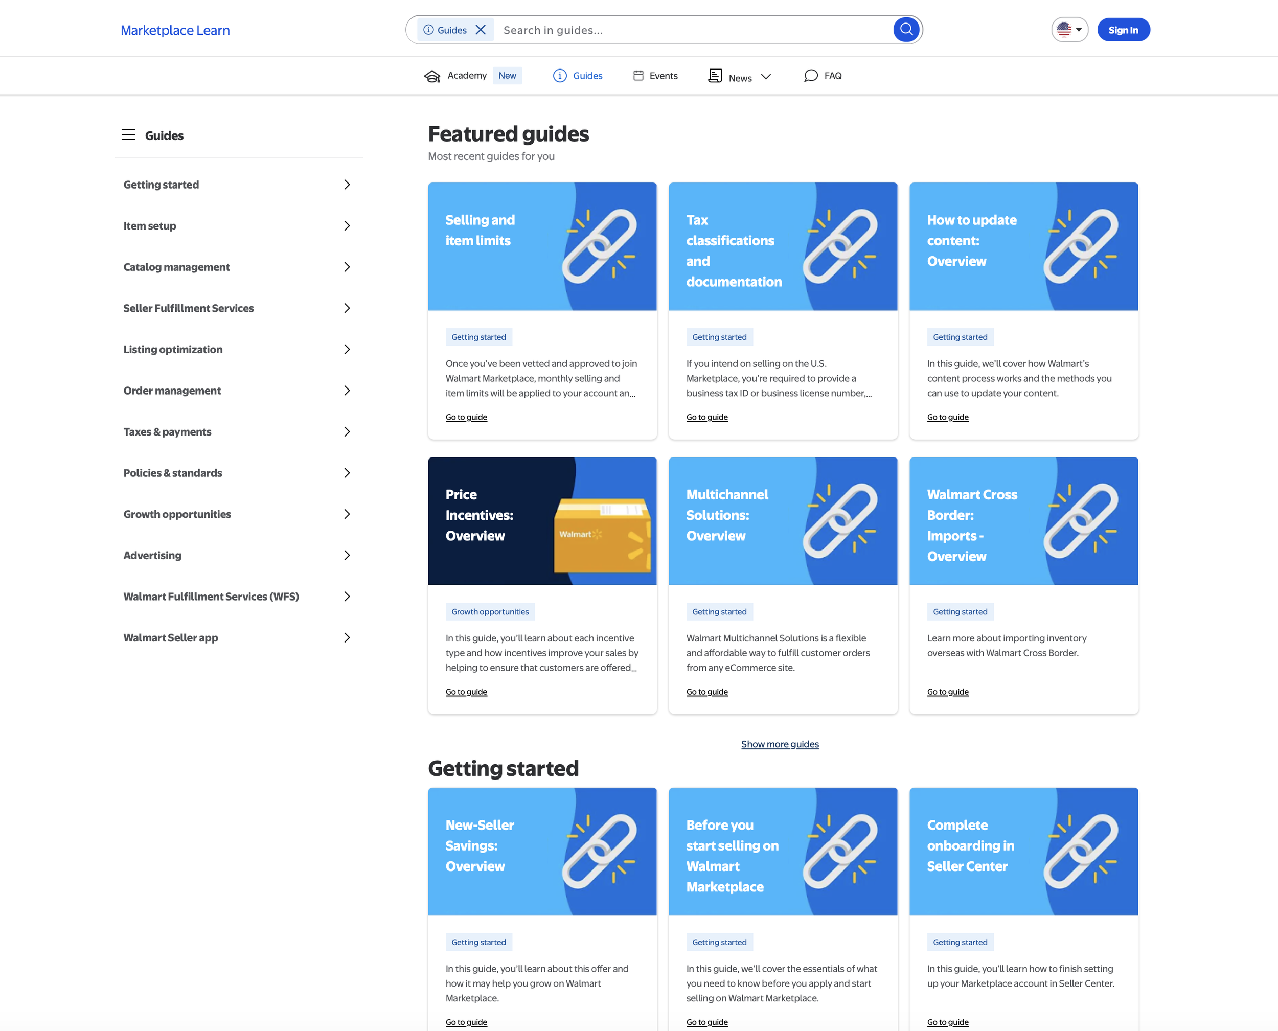Click Go to guide under Multichannel Solutions
Screen dimensions: 1278x1031
(706, 691)
